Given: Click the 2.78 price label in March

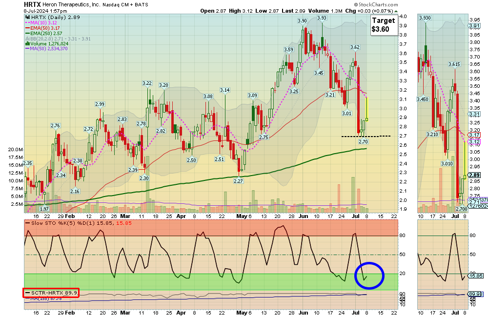Looking at the screenshot, I should coord(141,123).
